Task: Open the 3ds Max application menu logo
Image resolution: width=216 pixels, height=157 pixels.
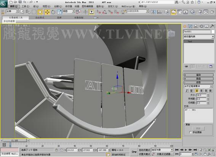Action: tap(3, 3)
